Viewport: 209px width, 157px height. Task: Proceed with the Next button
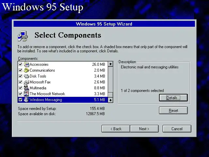144,129
